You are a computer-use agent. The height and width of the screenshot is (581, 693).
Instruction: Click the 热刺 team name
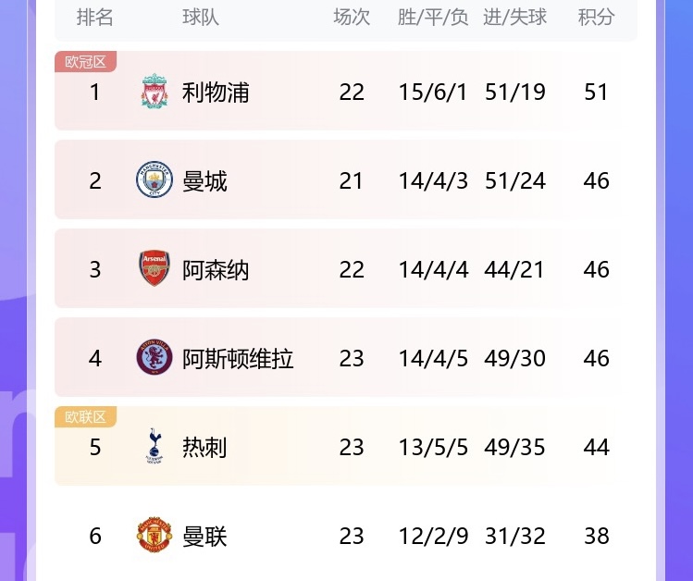point(204,448)
